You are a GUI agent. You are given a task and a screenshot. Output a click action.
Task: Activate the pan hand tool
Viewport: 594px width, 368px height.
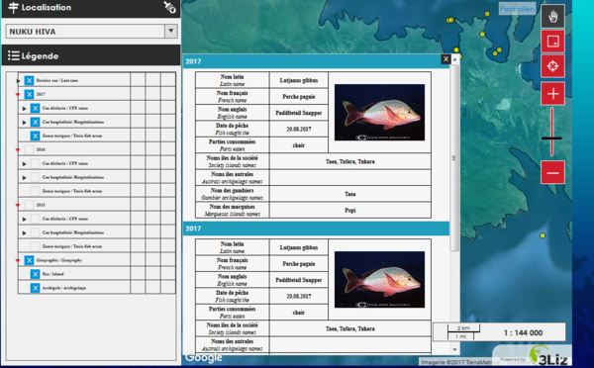(552, 16)
